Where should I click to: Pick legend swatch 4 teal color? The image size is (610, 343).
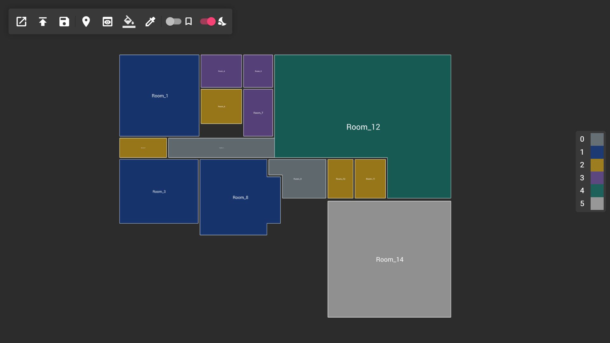pyautogui.click(x=597, y=191)
